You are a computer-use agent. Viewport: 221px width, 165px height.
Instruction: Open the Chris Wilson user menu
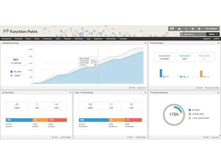(211, 29)
